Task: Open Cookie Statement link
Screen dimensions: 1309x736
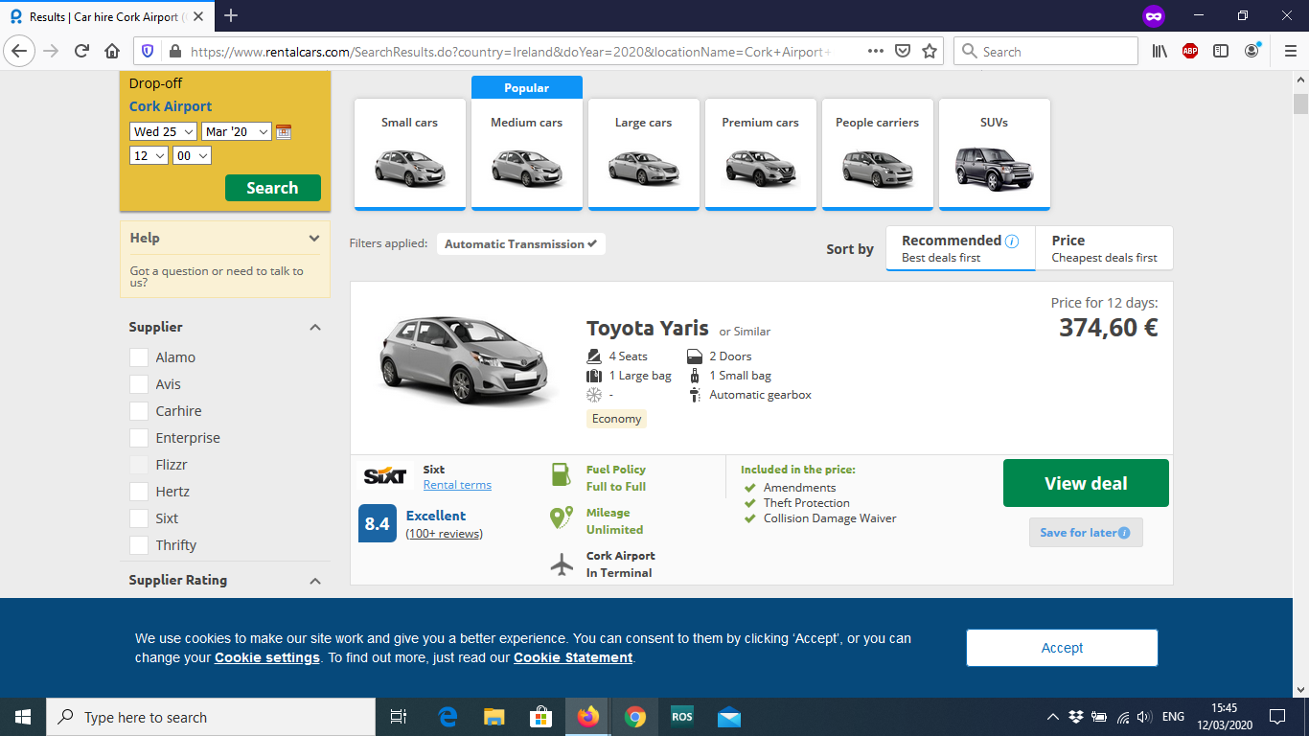Action: pos(573,657)
